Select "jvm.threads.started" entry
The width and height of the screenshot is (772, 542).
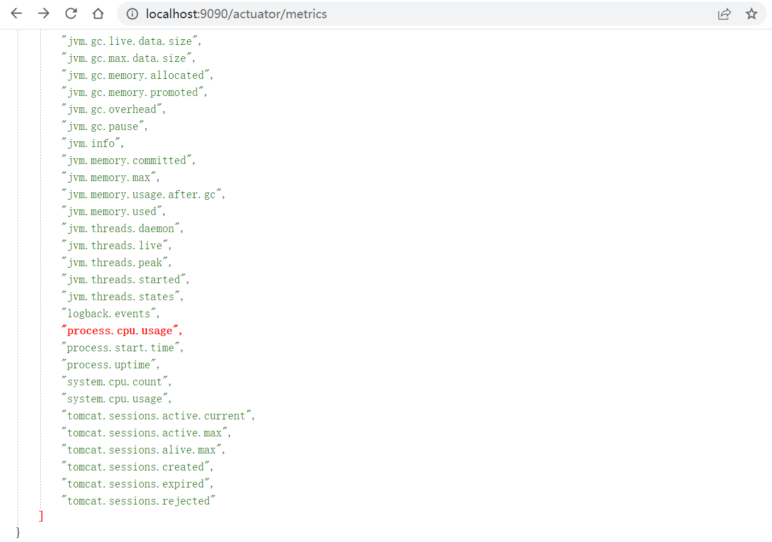click(124, 280)
